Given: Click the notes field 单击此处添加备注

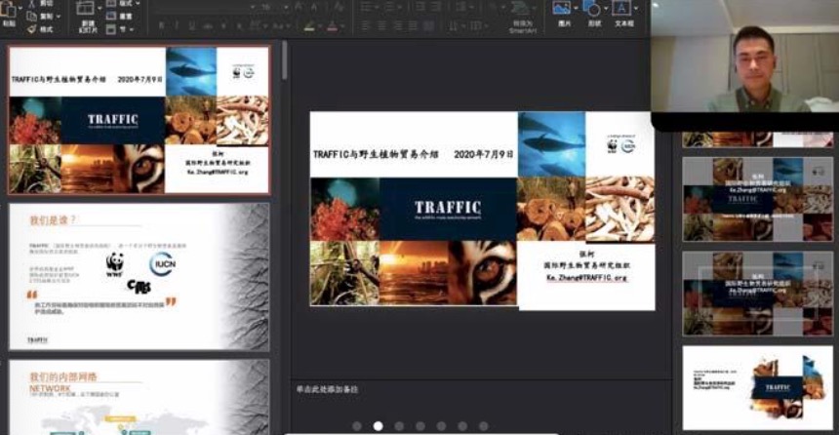Looking at the screenshot, I should [328, 389].
